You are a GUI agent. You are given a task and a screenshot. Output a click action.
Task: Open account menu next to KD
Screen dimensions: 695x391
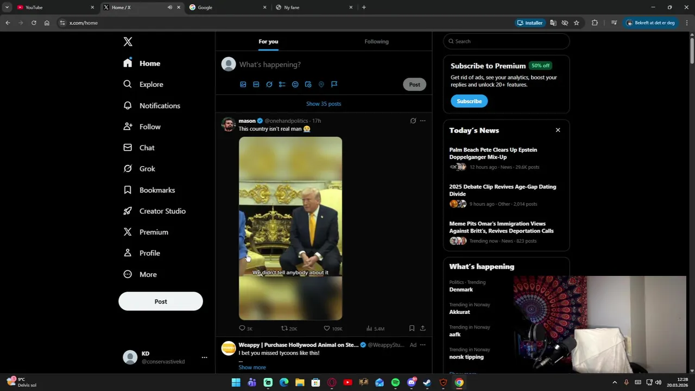[x=204, y=357]
